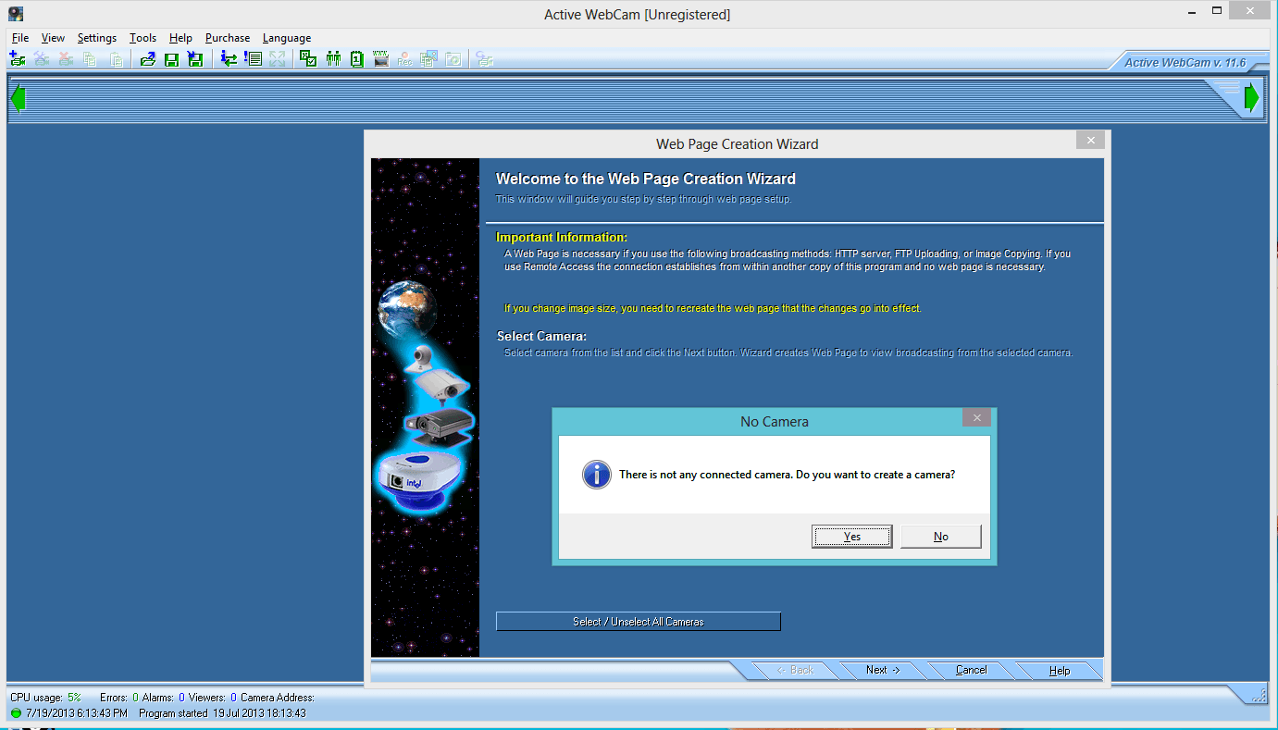Open the Tools menu

[x=143, y=38]
